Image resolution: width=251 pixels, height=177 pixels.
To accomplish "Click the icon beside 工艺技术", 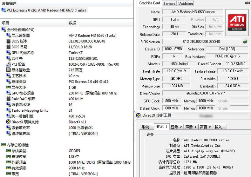I will pyautogui.click(x=9, y=75).
